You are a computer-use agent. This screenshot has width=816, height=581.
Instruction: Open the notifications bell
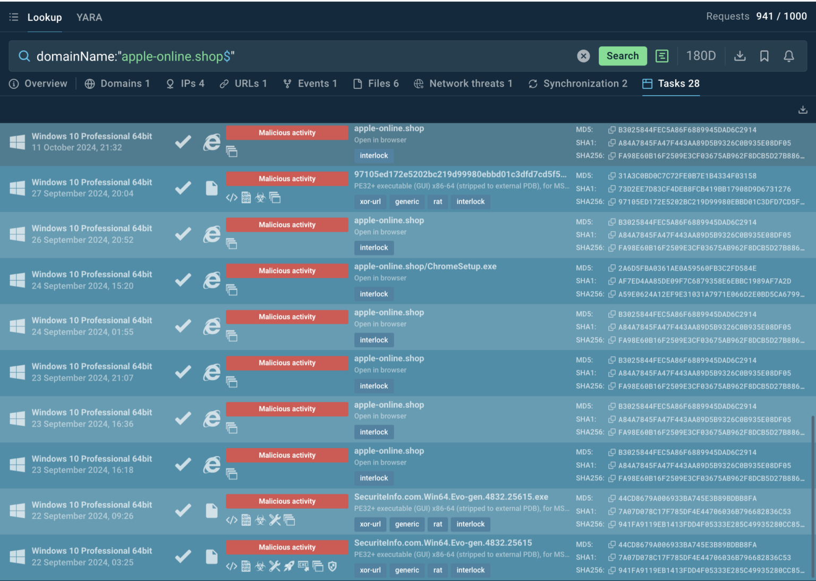789,56
